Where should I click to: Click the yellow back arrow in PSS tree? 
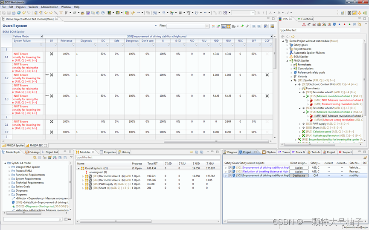click(293, 37)
